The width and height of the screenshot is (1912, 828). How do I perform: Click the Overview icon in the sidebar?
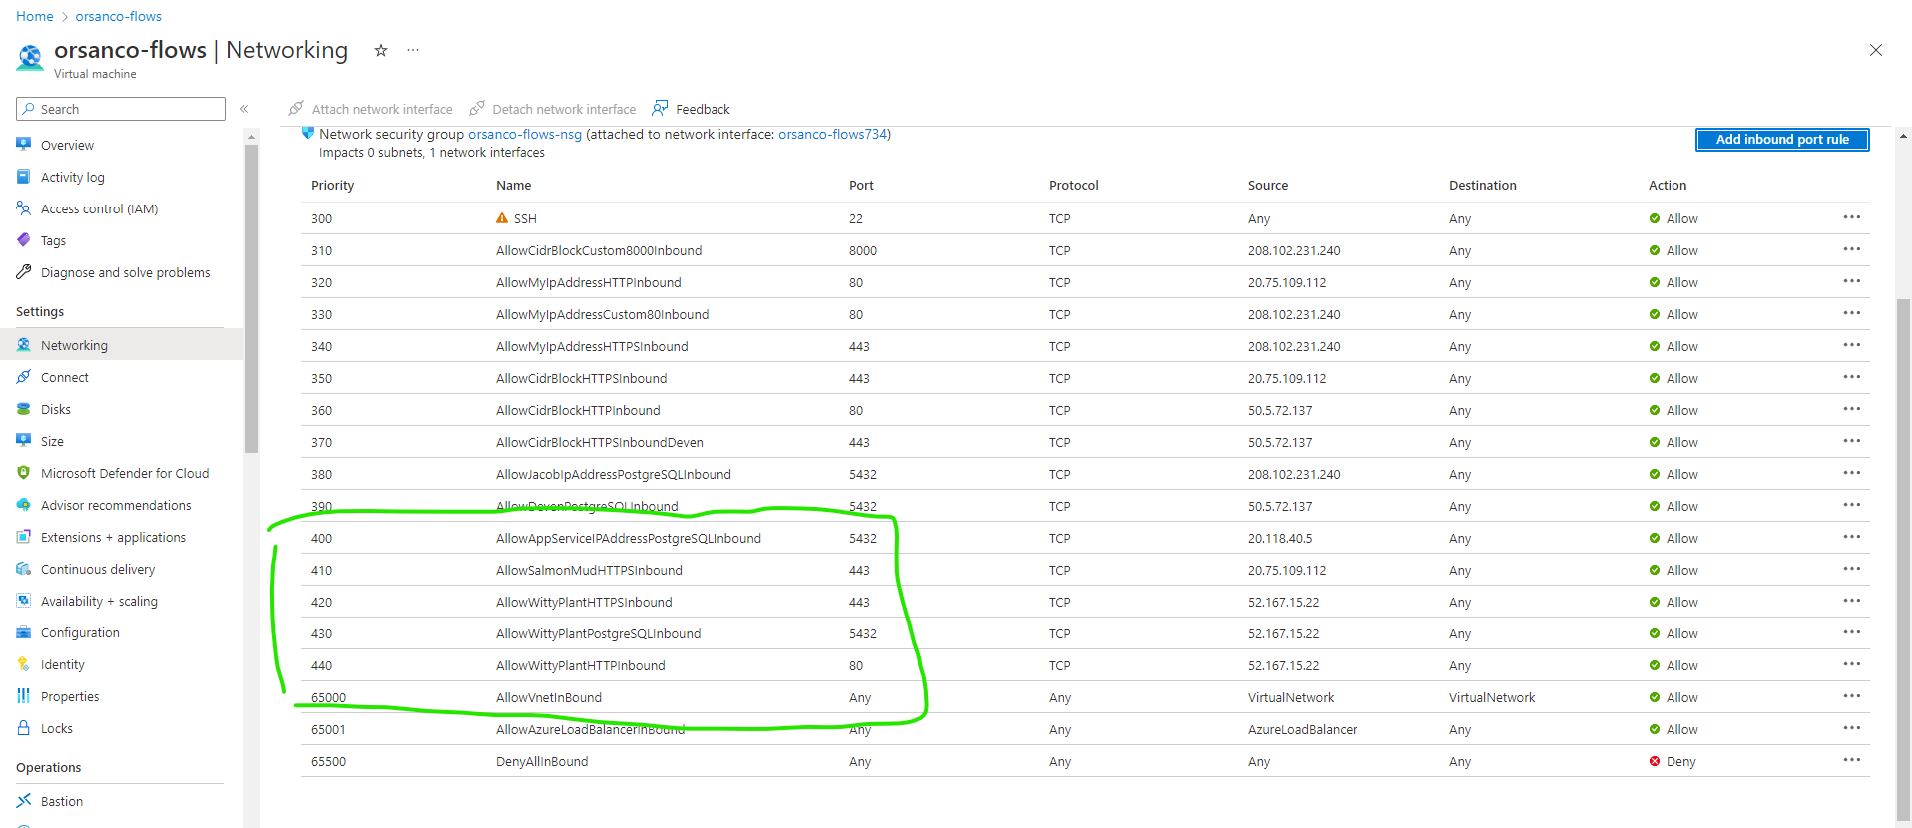[24, 145]
